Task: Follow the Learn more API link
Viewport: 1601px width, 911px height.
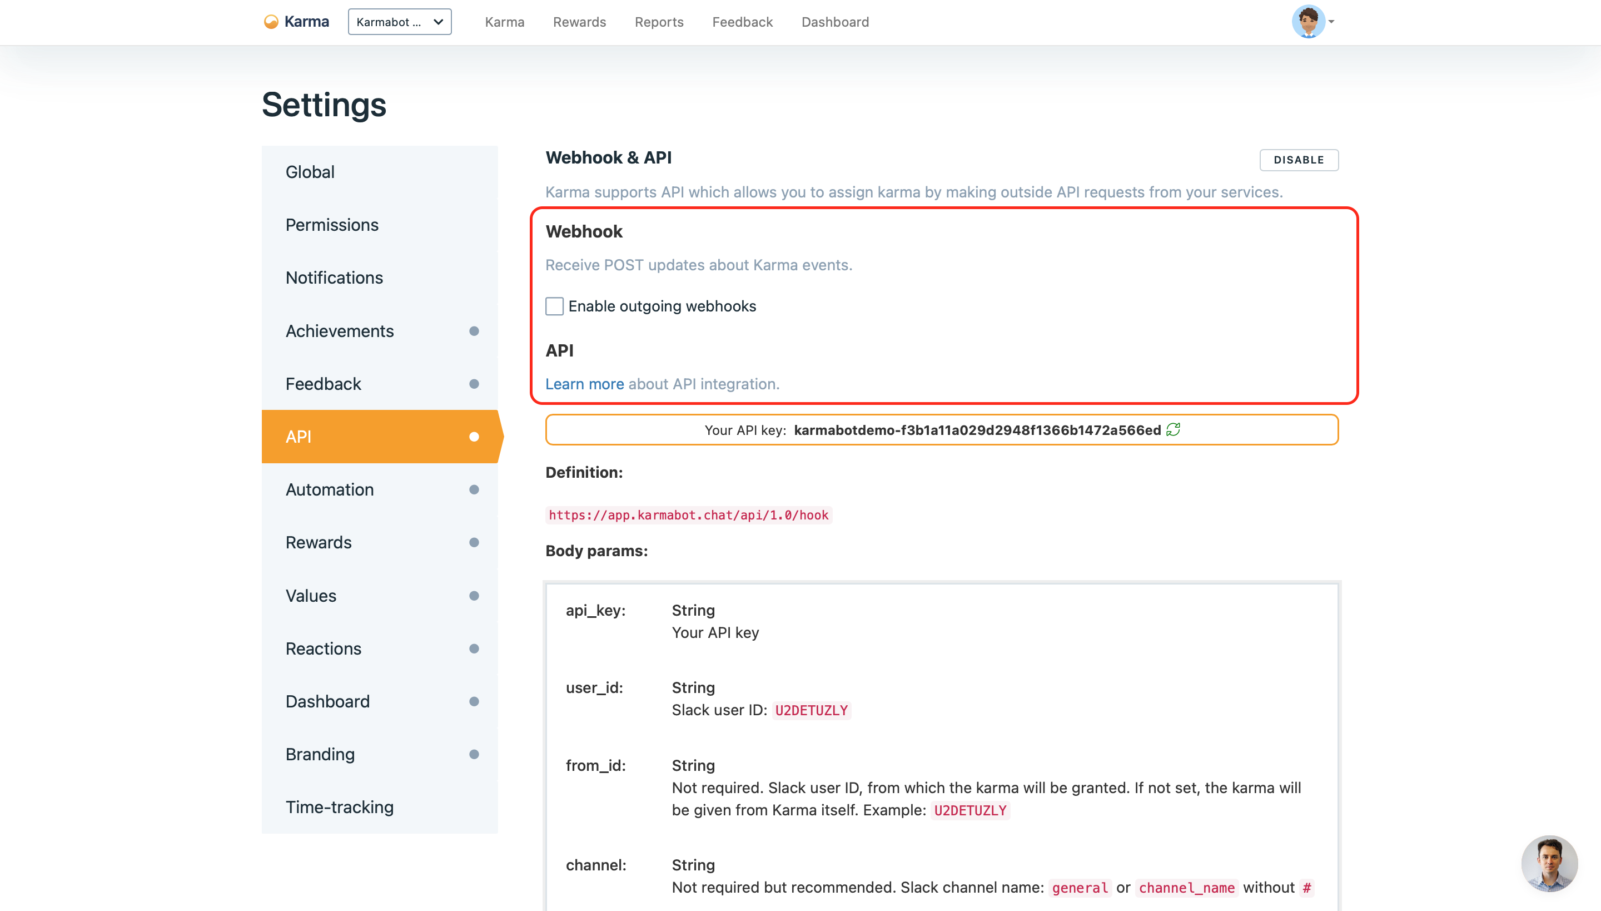Action: [584, 384]
